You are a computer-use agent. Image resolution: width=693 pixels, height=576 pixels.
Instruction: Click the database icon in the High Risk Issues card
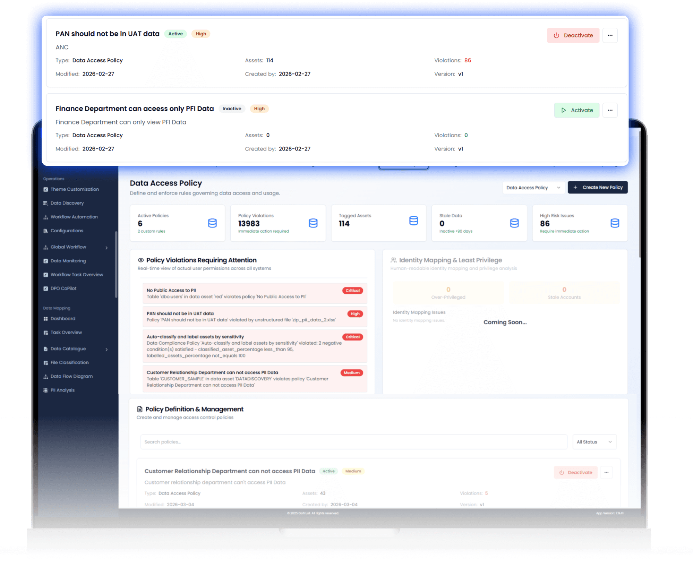(615, 223)
